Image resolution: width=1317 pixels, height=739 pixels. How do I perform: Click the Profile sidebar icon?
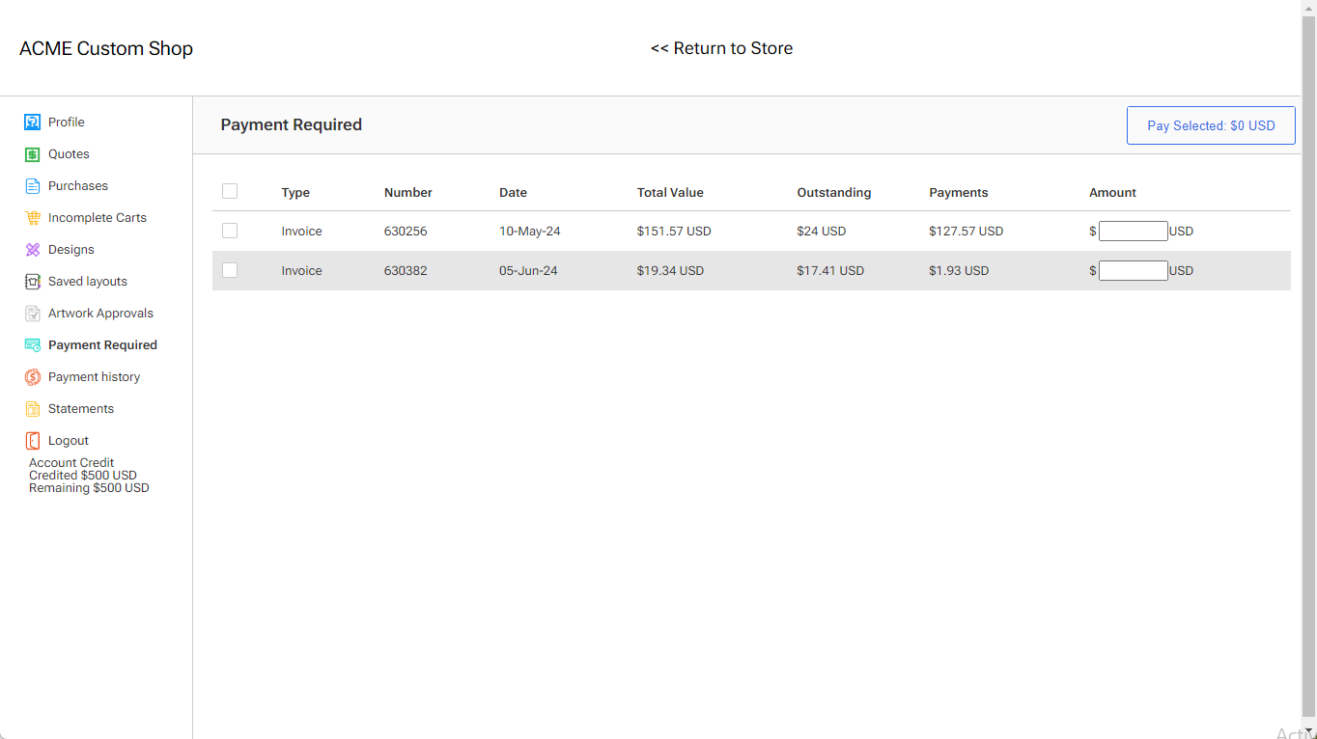point(32,123)
